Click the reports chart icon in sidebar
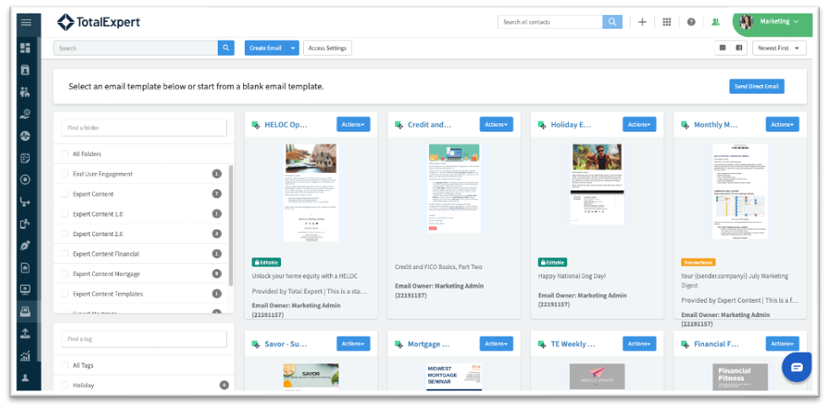829x410 pixels. click(25, 355)
